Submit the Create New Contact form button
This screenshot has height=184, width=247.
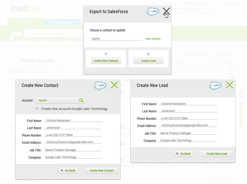click(102, 171)
